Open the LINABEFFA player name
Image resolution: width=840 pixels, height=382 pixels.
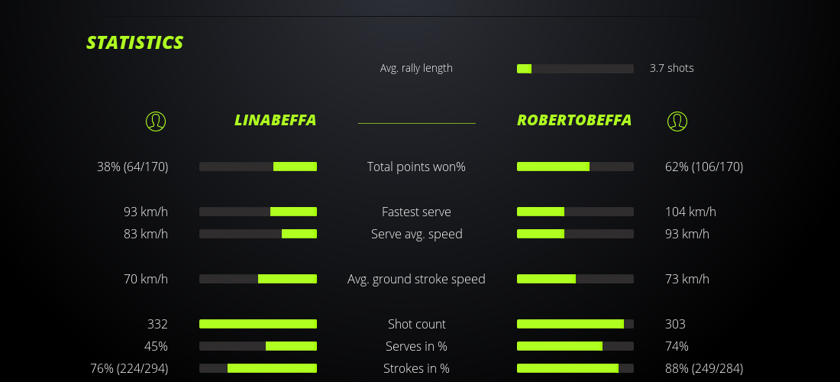pos(275,121)
